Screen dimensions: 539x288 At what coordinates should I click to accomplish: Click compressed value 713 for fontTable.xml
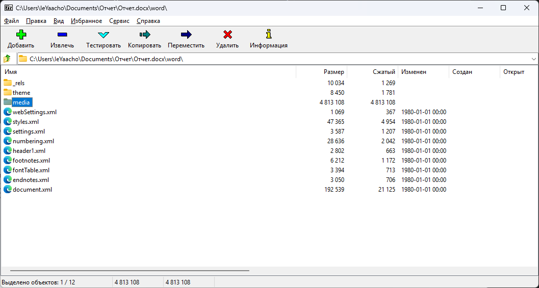391,170
